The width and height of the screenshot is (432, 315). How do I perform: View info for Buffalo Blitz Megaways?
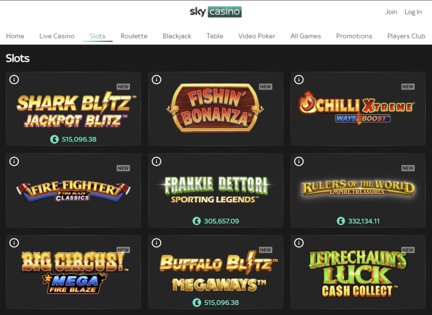(x=157, y=243)
